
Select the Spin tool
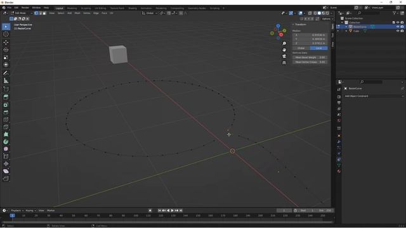pos(6,142)
